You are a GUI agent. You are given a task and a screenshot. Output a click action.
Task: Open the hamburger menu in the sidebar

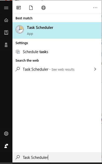[x=6, y=8]
